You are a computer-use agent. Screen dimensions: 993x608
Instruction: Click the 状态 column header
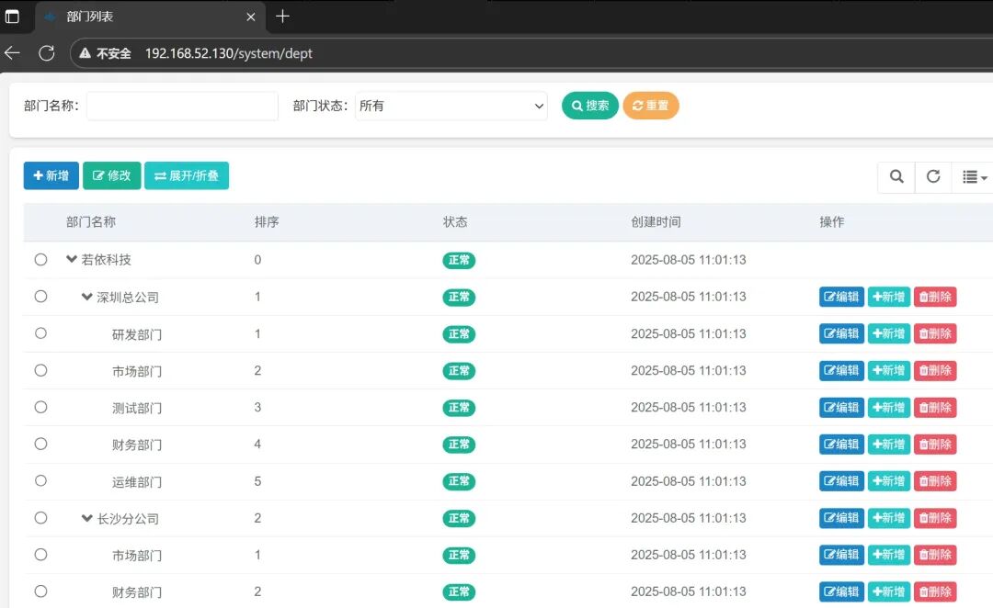(455, 221)
